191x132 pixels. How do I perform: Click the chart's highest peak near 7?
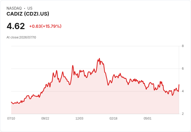pyautogui.click(x=99, y=58)
